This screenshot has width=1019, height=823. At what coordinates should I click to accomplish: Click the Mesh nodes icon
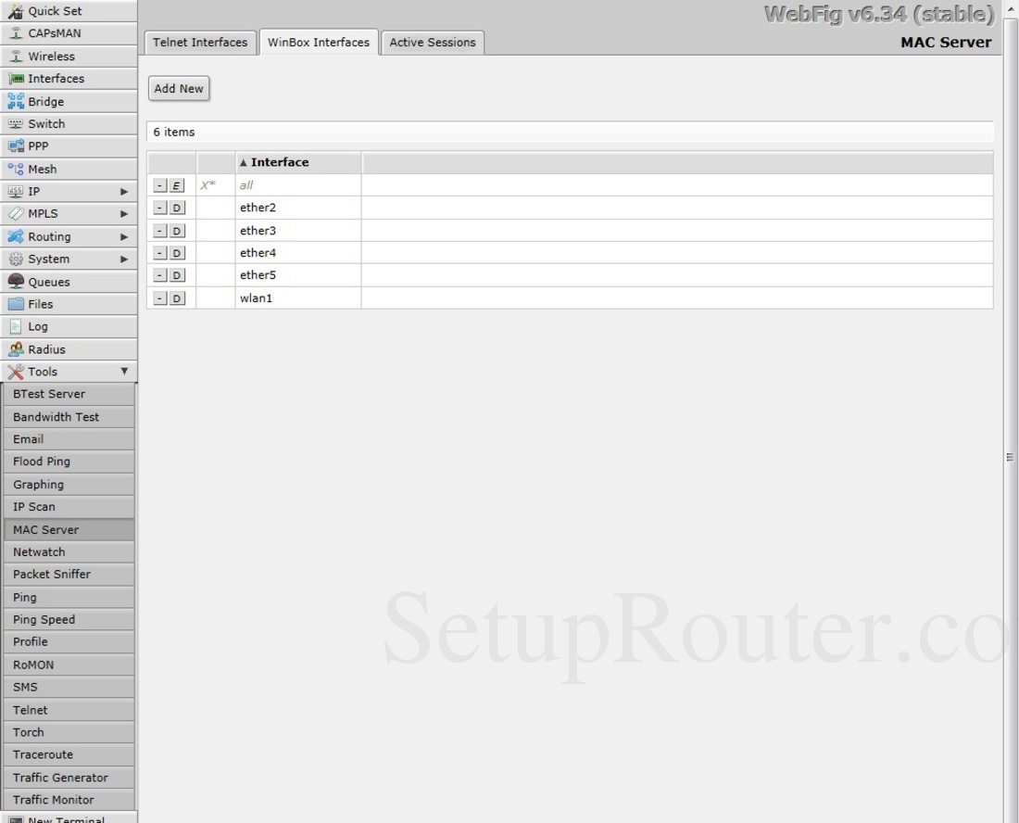[16, 169]
